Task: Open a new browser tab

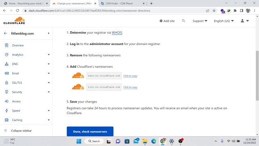Action: coord(151,4)
